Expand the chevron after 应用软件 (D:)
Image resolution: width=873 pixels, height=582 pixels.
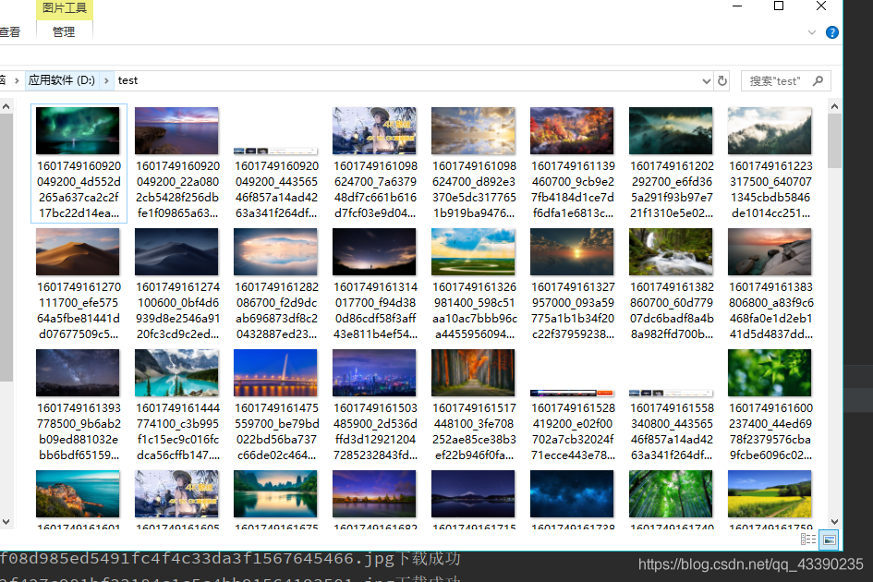(106, 80)
